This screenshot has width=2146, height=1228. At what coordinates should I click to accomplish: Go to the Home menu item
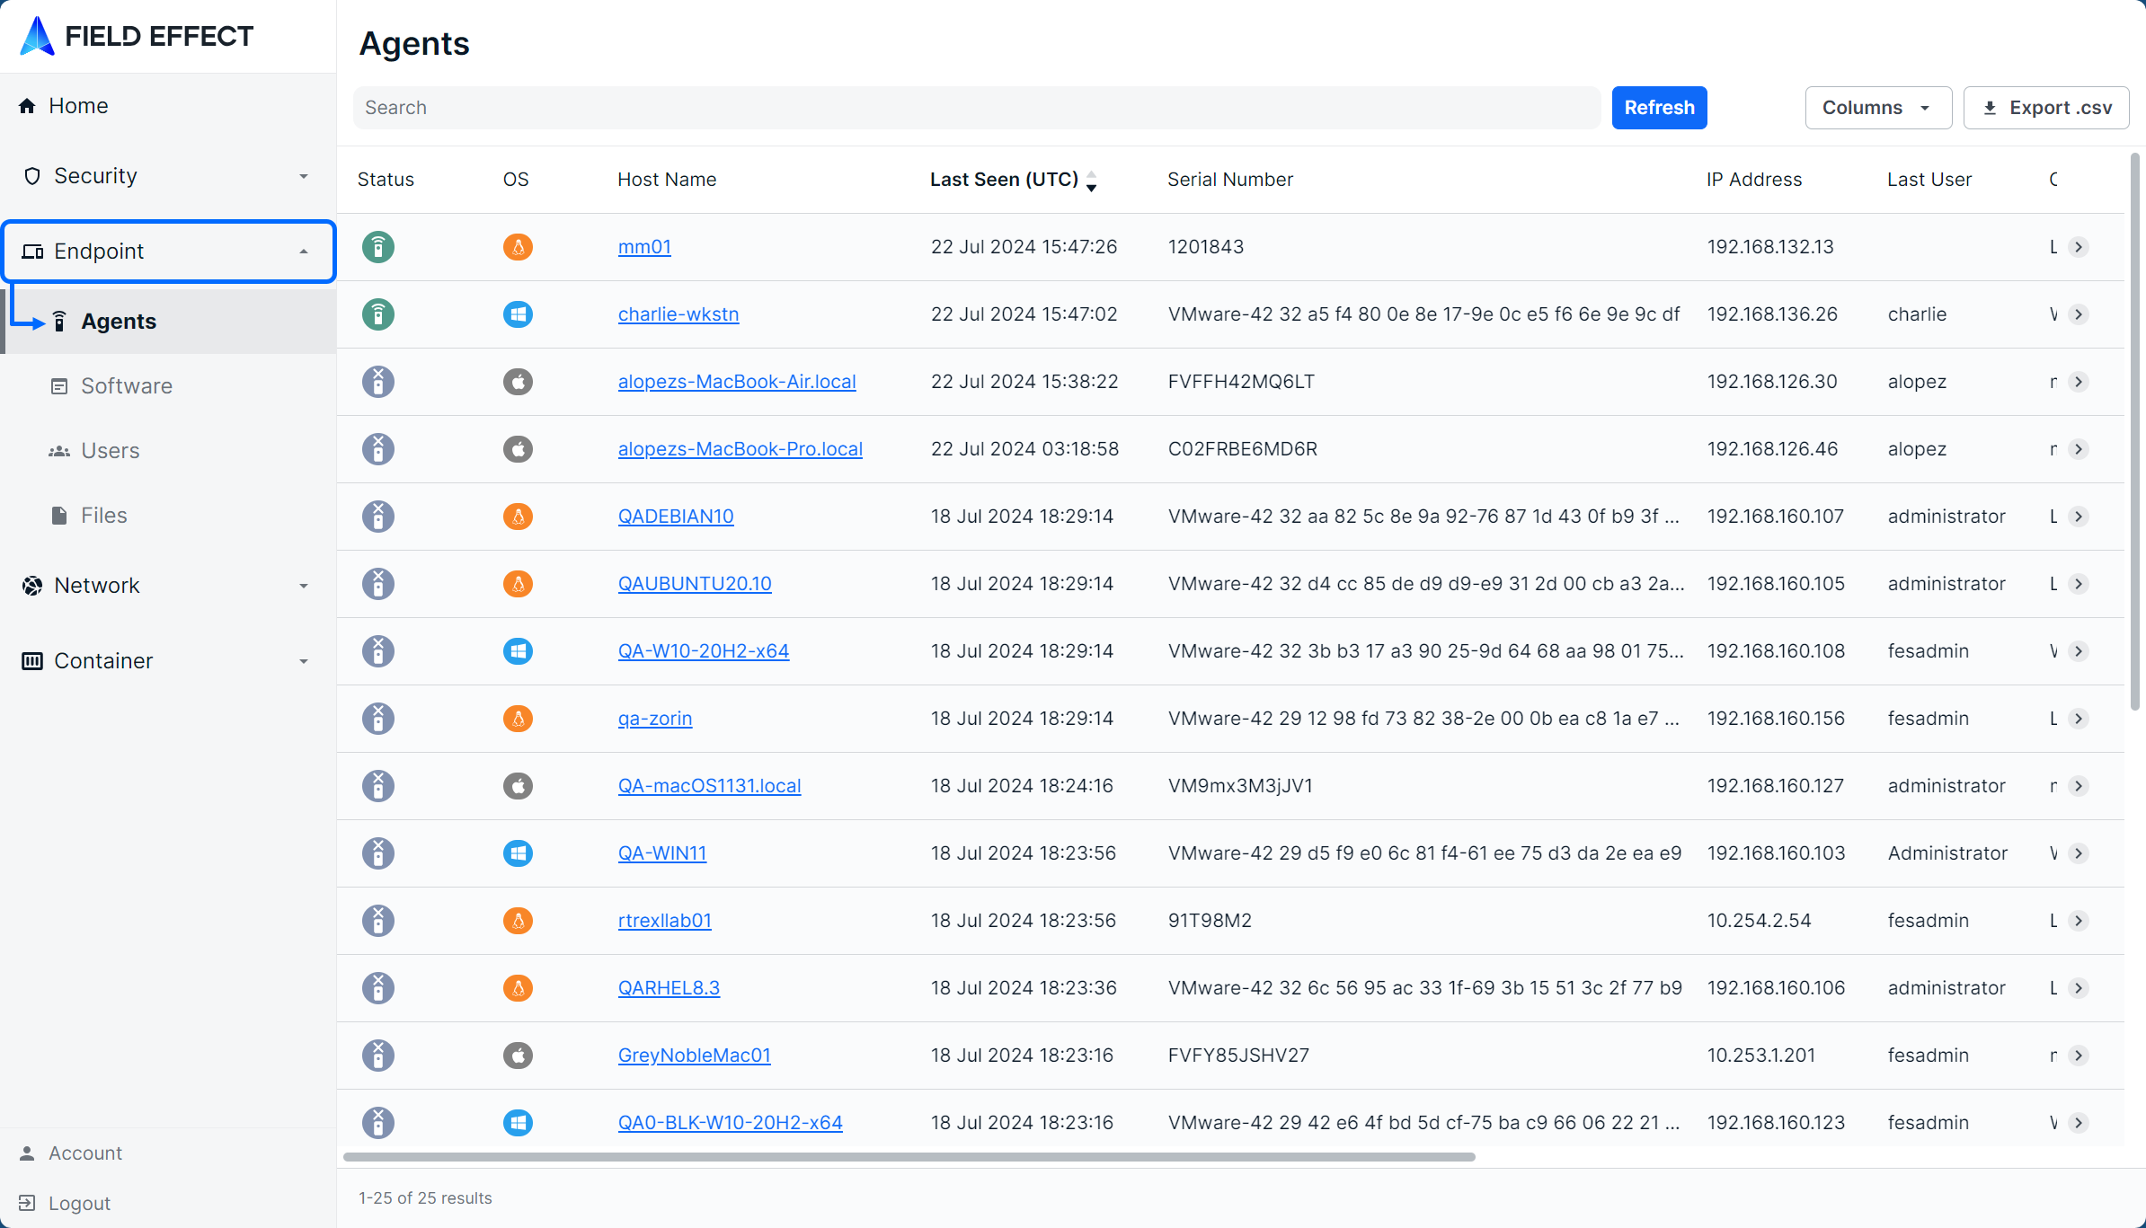point(78,106)
